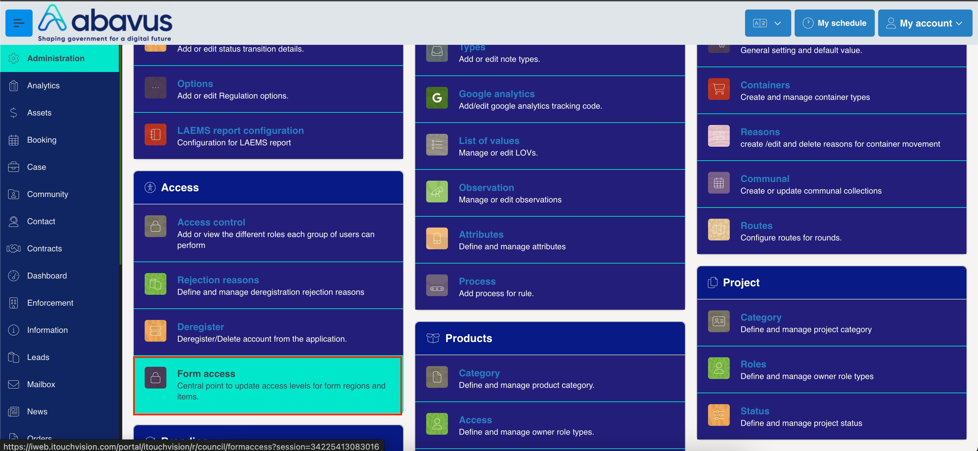Screen dimensions: 978x451
Task: Click the Attributes orange device icon
Action: [437, 238]
